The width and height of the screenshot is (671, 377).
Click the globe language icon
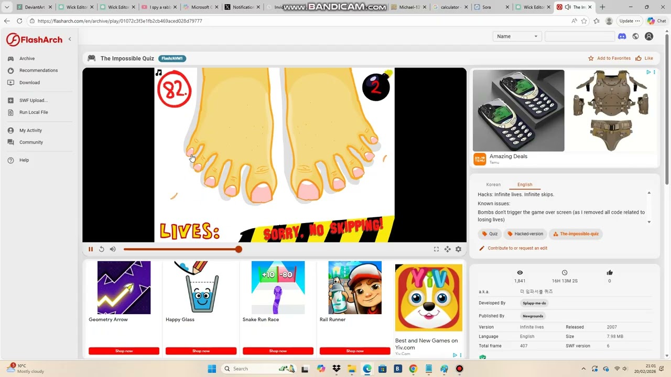click(635, 36)
